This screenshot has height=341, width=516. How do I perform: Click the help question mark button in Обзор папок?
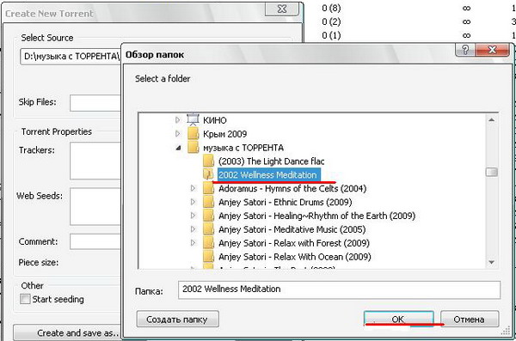465,50
